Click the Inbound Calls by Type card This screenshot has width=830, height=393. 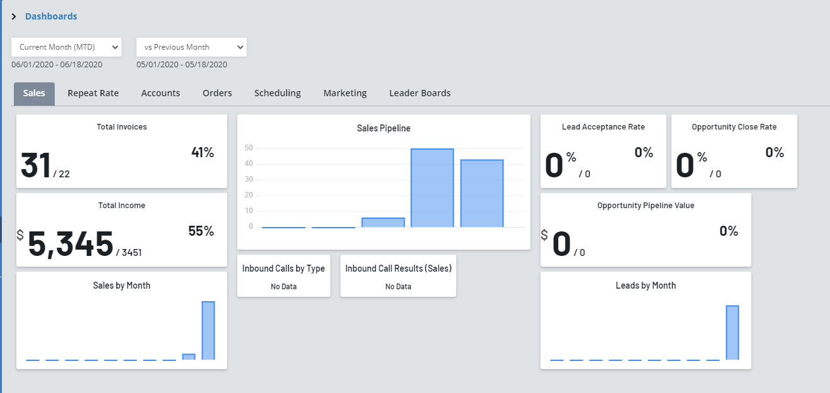coord(283,275)
